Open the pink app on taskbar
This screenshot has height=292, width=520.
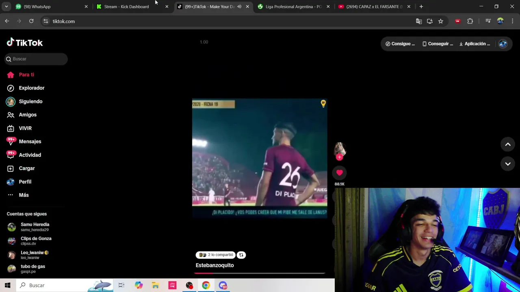point(172,286)
